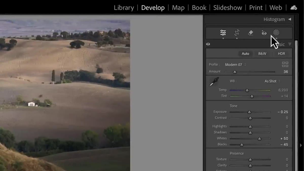
Task: Click the Temp value 6,200
Action: [283, 90]
